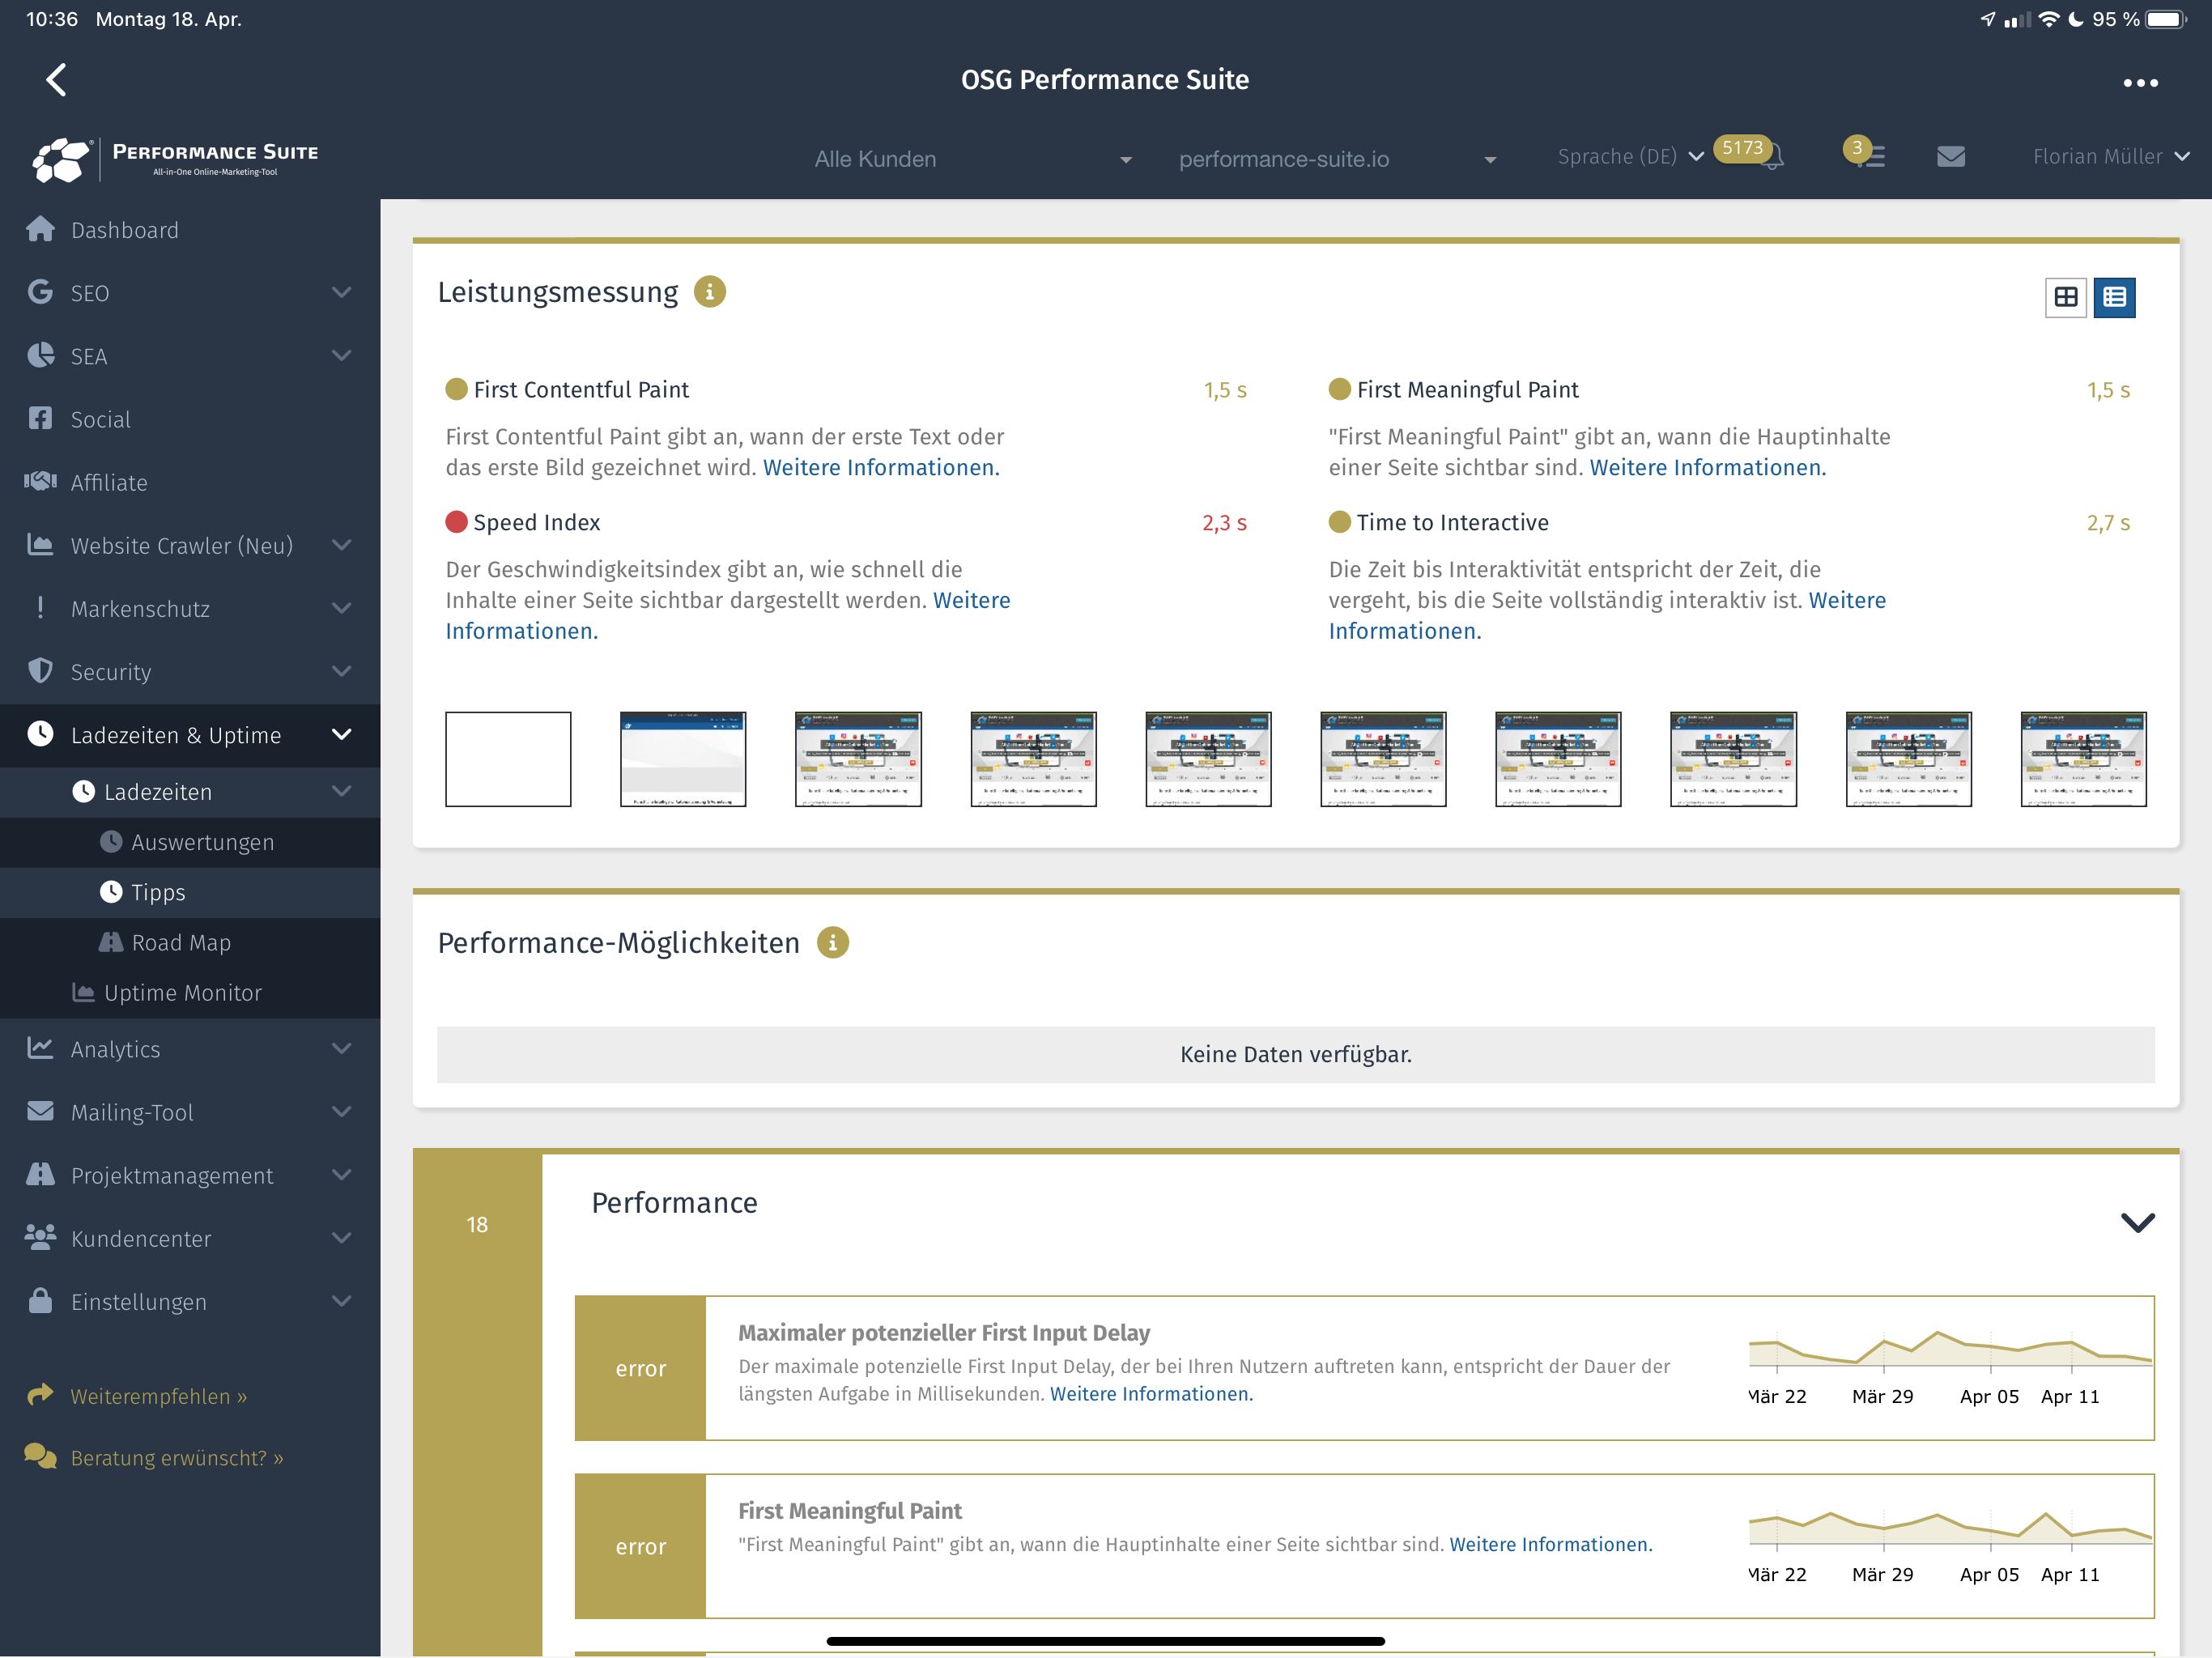The width and height of the screenshot is (2212, 1658).
Task: Click the Security shield icon
Action: [40, 670]
